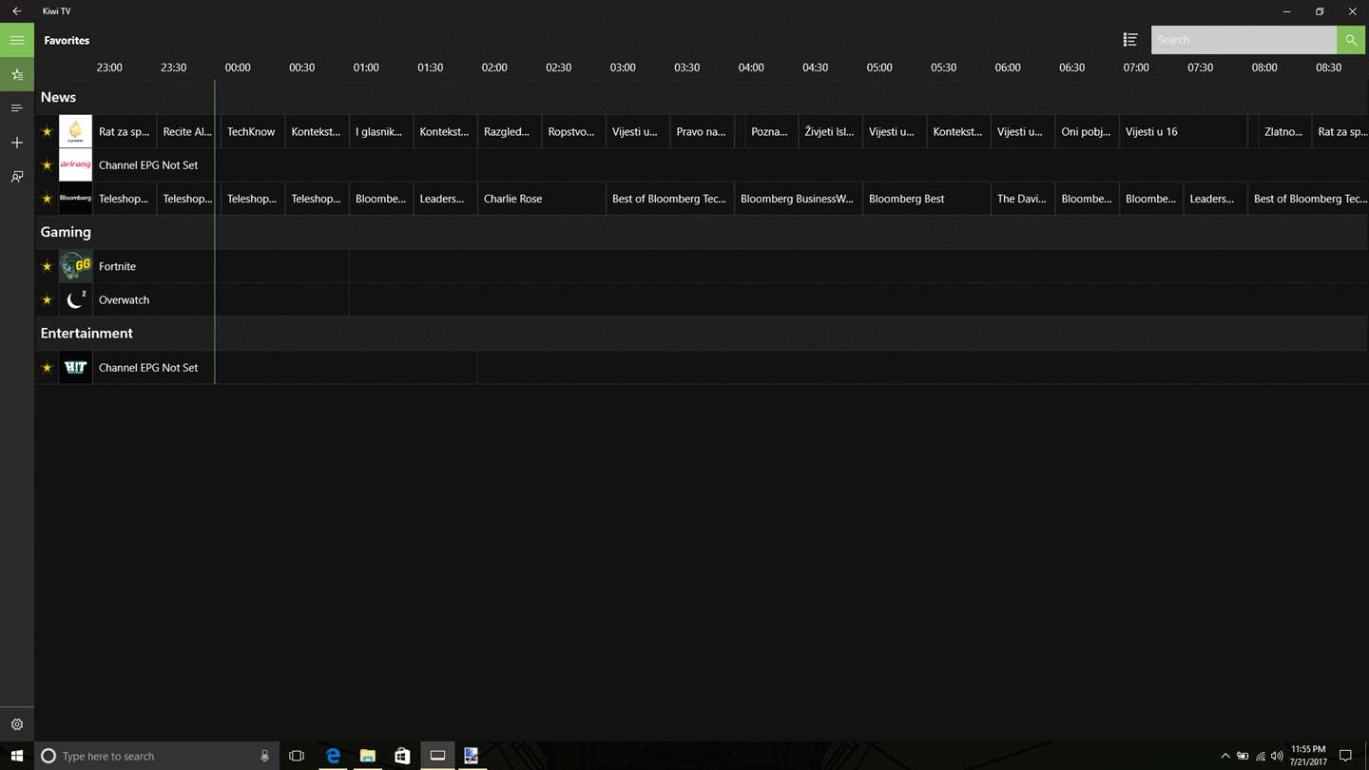Select the "Vijesti u 16" program
The height and width of the screenshot is (770, 1369).
[1185, 131]
